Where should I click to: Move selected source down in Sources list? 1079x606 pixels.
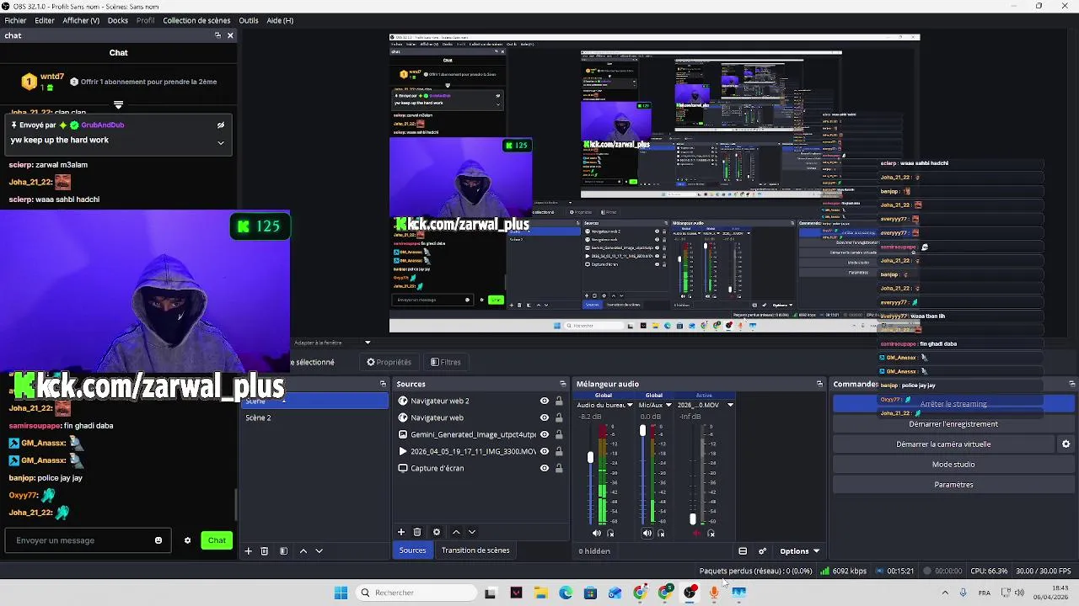tap(472, 532)
